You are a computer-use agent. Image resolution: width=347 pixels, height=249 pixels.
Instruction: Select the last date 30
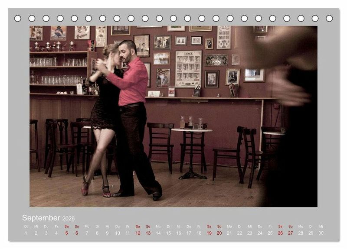(321, 233)
